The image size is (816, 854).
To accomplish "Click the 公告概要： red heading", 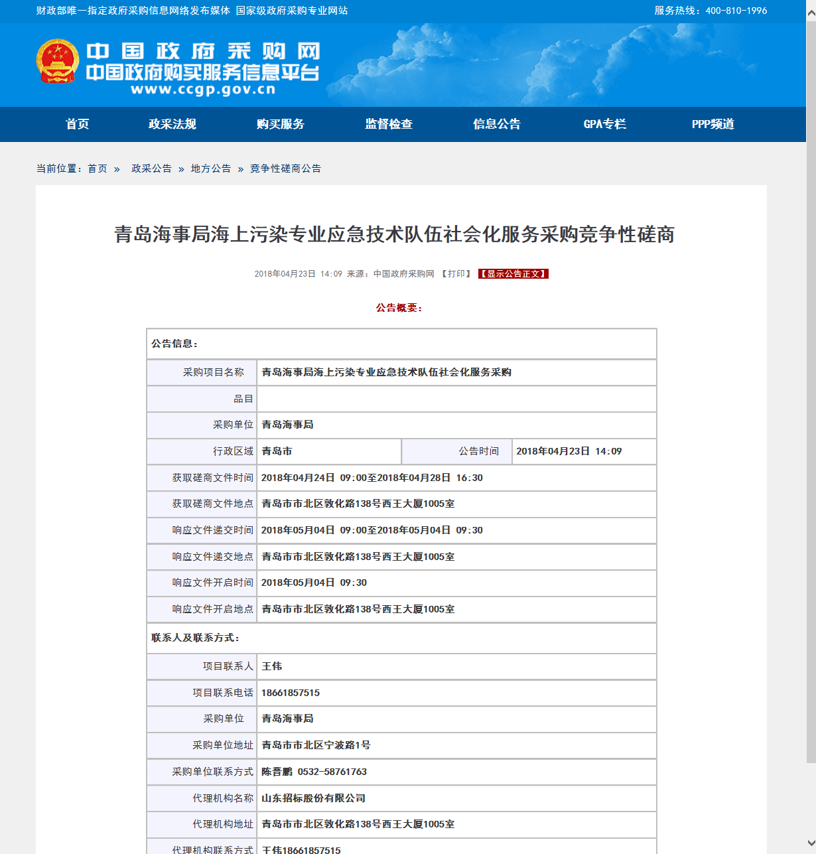I will pos(399,308).
